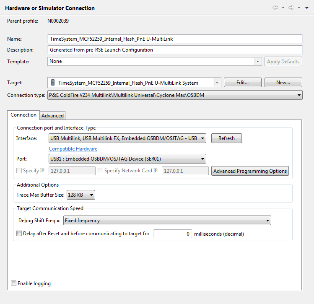Select the Connection tab
Viewport: 314px width, 304px height.
(x=23, y=115)
